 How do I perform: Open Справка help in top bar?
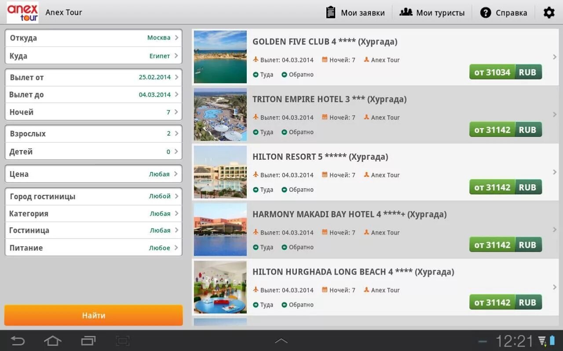(x=504, y=13)
